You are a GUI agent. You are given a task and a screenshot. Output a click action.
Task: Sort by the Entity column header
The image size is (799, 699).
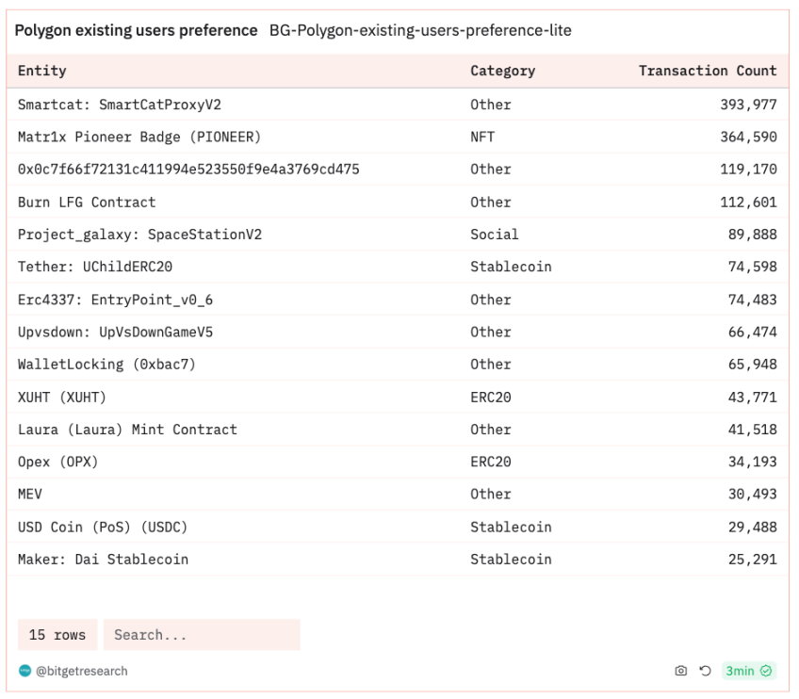tap(42, 71)
